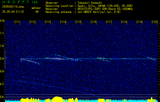The height and width of the screenshot is (102, 160).
Task: Click the date stamp 25.05.04 21:10
Action: pyautogui.click(x=13, y=12)
